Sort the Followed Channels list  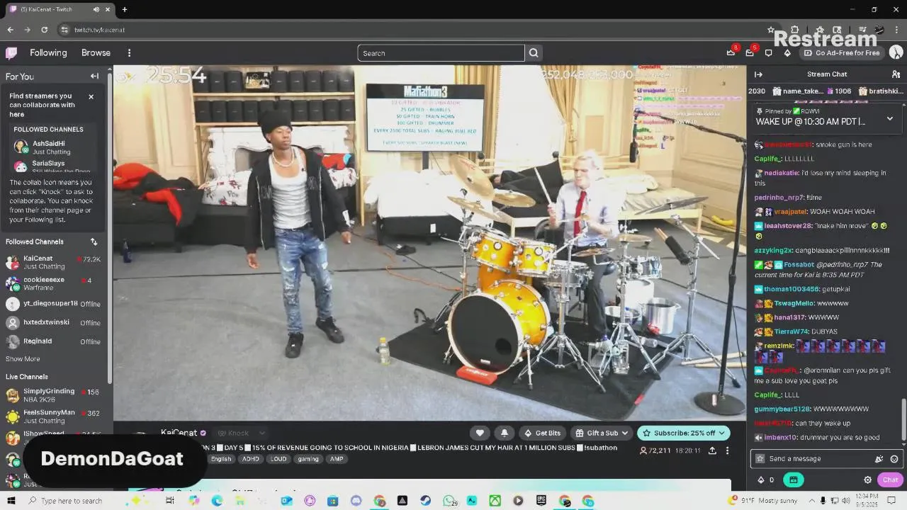tap(94, 242)
